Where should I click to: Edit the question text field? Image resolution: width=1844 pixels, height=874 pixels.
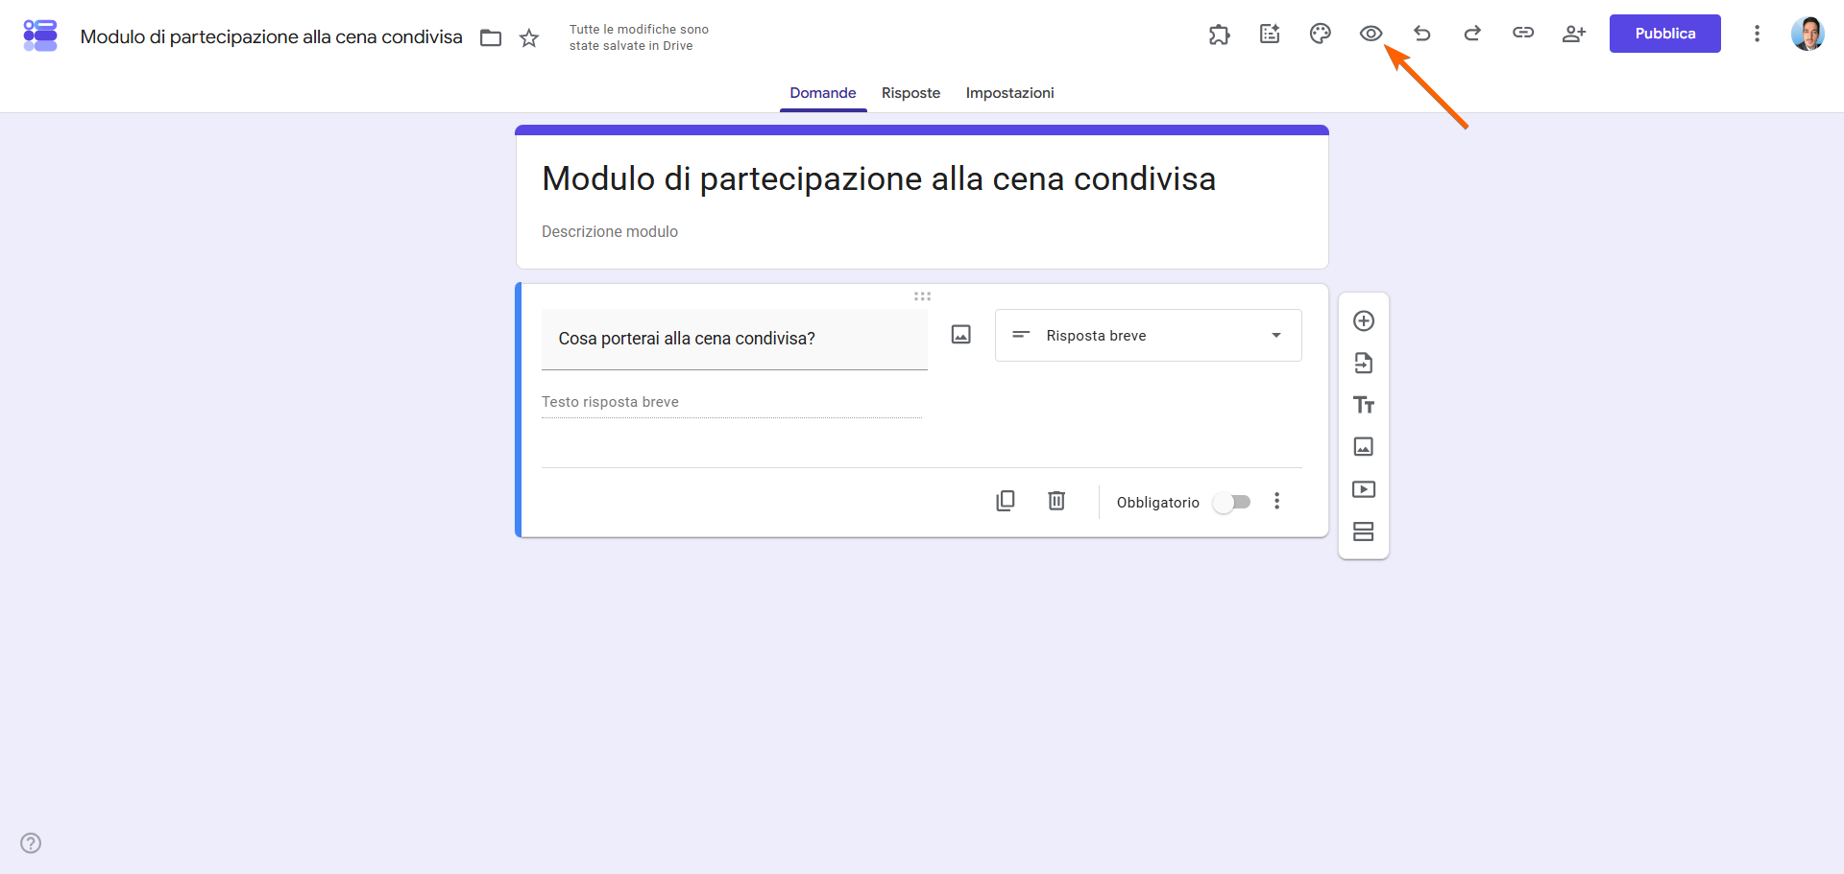click(x=735, y=339)
